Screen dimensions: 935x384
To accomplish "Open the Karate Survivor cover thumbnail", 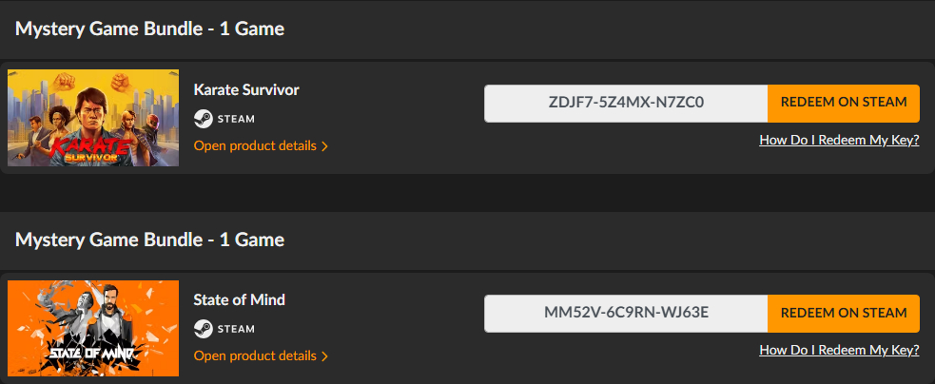I will click(93, 117).
